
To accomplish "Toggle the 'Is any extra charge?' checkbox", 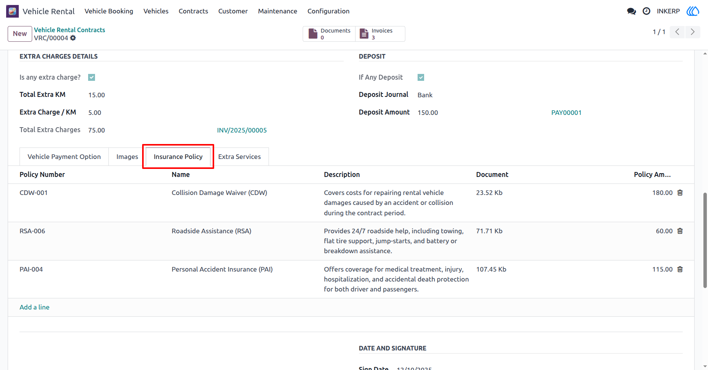I will point(92,77).
